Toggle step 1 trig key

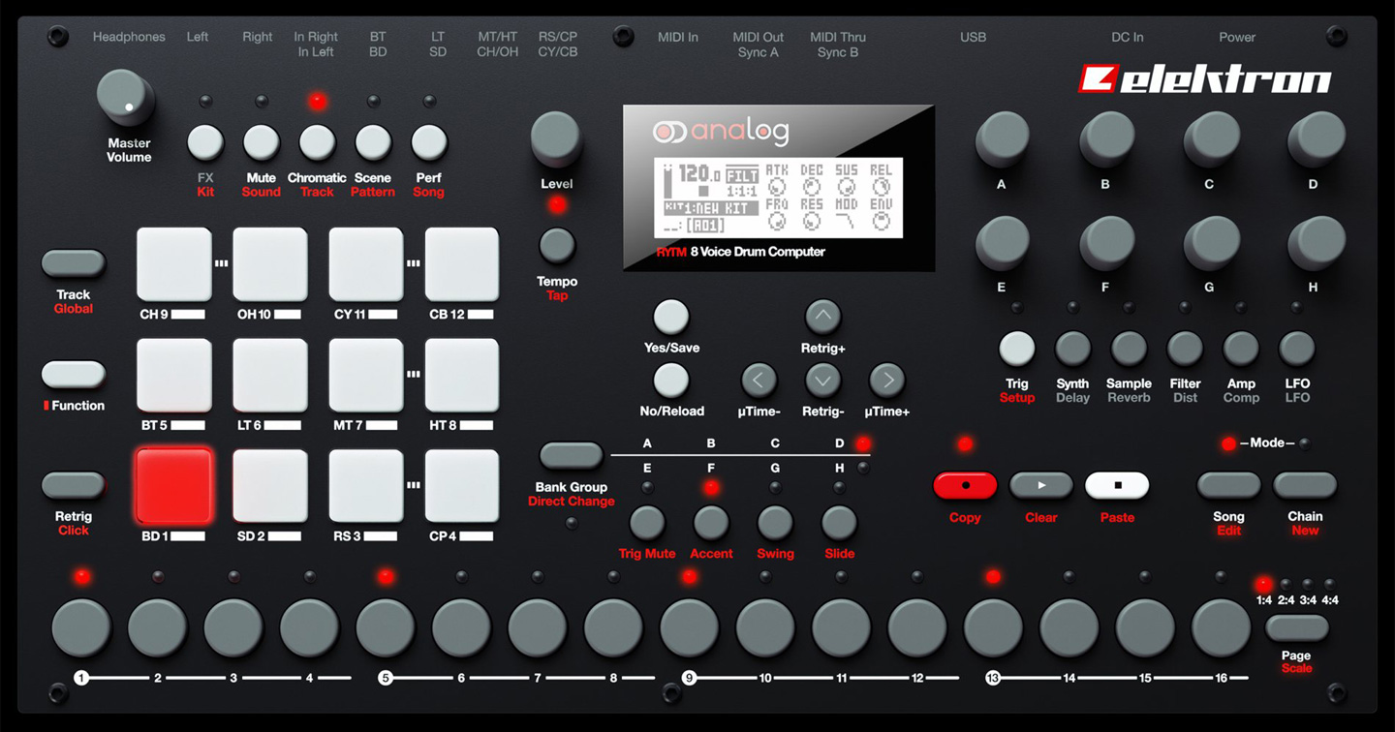[81, 627]
